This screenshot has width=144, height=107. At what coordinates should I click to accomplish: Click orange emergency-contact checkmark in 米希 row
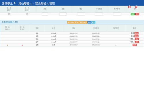pyautogui.click(x=7, y=45)
